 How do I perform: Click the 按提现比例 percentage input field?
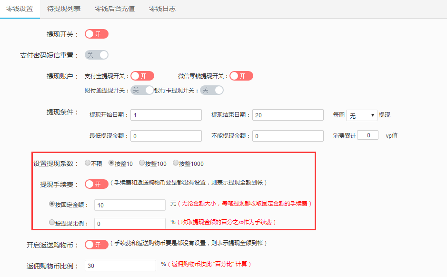pos(130,224)
